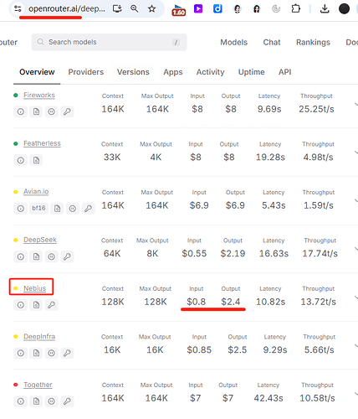Open the extensions puzzle piece icon
Screen dimensions: 358x419
(x=296, y=8)
